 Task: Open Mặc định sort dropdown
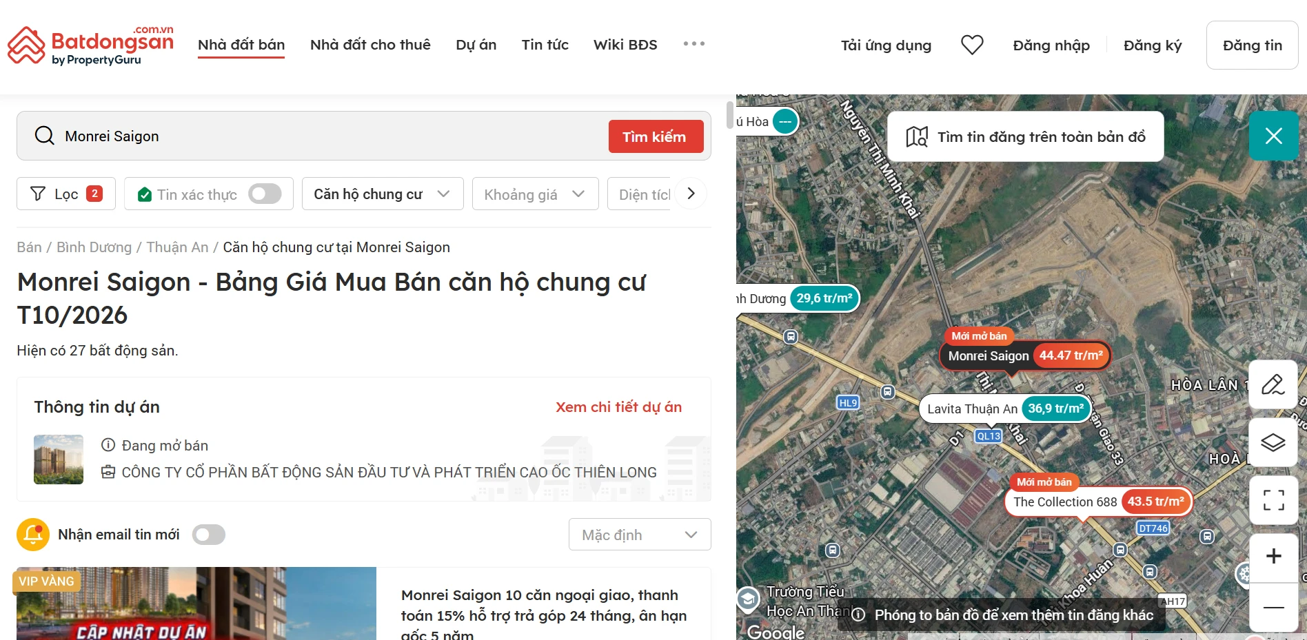click(x=640, y=535)
